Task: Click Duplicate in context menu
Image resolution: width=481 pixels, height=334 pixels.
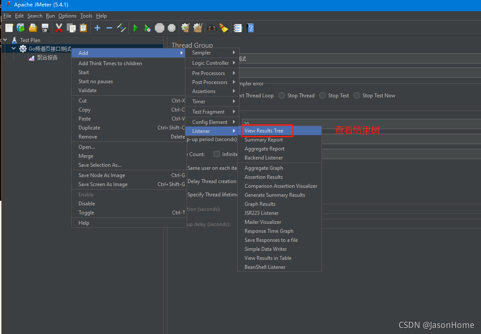Action: point(129,128)
